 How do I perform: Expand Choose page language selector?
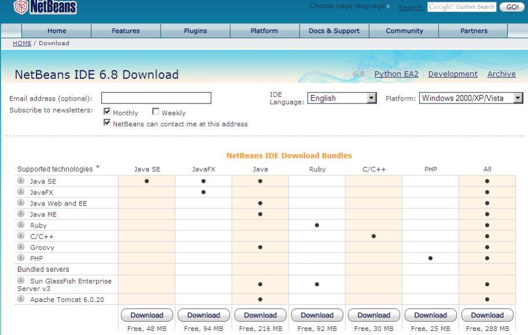tap(349, 6)
